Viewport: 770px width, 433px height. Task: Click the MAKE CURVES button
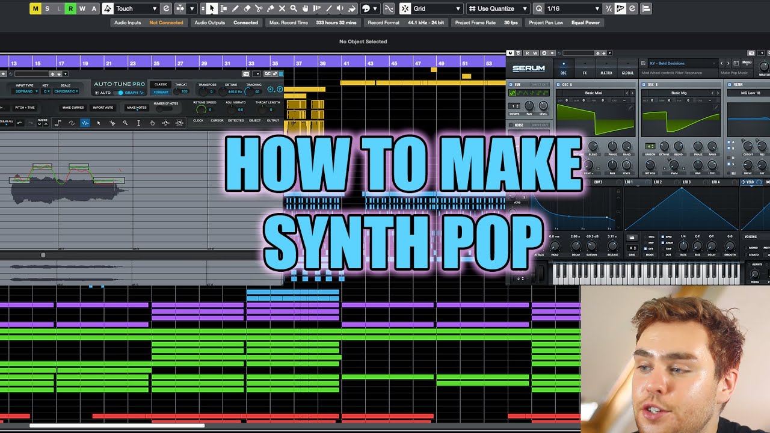73,108
